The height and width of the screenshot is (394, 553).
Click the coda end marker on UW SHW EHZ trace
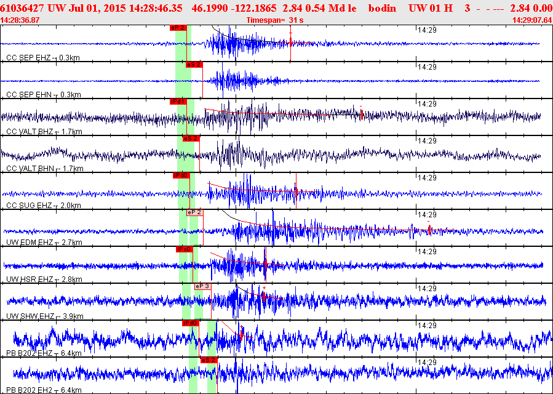[264, 296]
